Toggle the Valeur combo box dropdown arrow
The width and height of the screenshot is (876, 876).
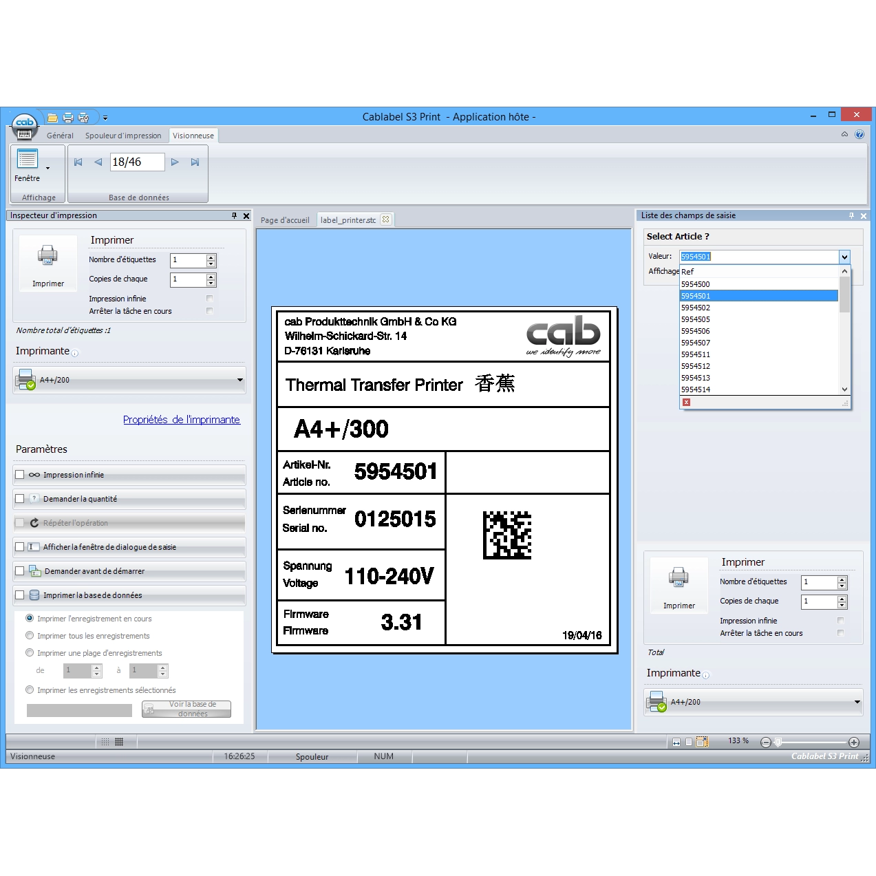[x=844, y=257]
